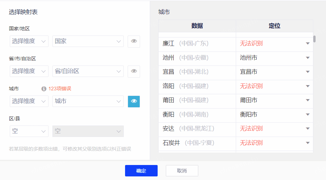Toggle the eye preview for 省/市/自治区
Screen dimensions: 326x180
tap(134, 71)
